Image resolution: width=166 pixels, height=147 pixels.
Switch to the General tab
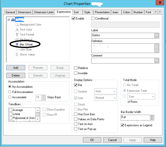click(10, 12)
